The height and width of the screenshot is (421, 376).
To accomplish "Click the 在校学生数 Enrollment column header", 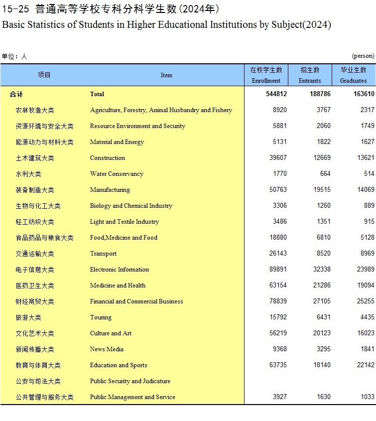I will (x=266, y=75).
